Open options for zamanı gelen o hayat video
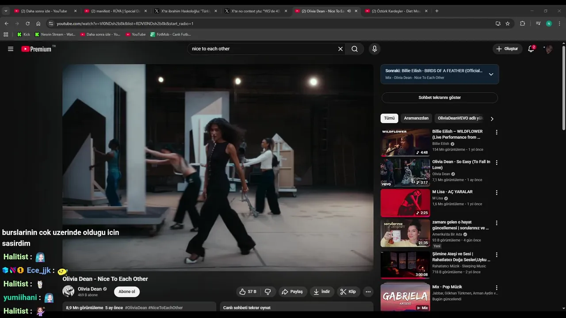This screenshot has width=566, height=318. (497, 223)
